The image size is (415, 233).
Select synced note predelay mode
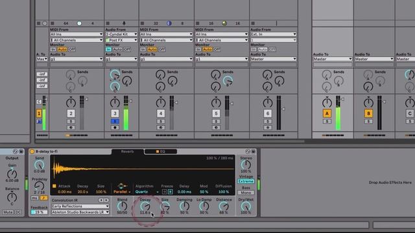pyautogui.click(x=43, y=198)
